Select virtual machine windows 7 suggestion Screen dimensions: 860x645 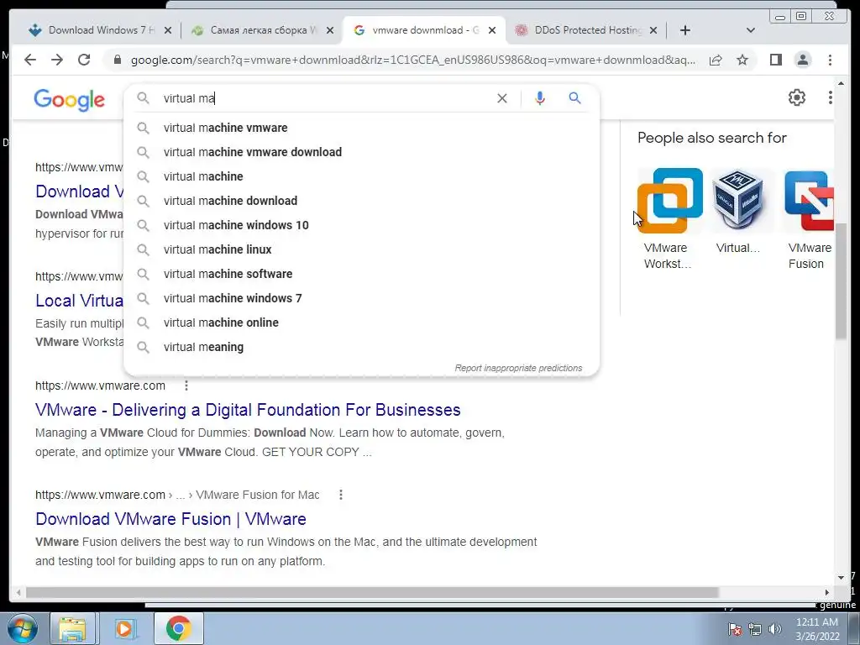click(362, 298)
